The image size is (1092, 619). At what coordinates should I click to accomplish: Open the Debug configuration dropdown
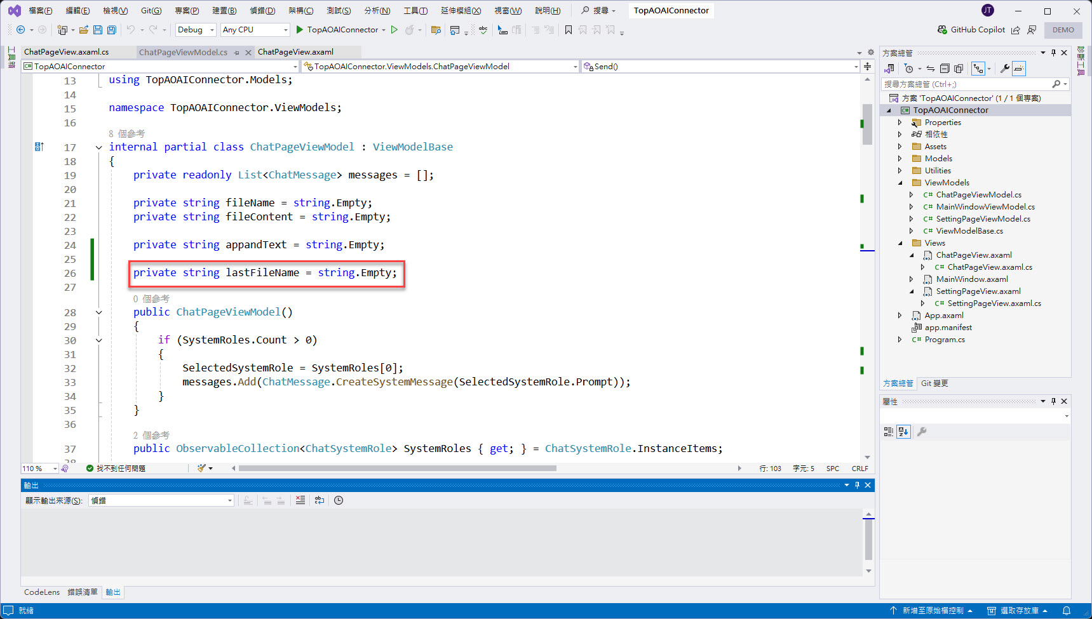pyautogui.click(x=196, y=30)
